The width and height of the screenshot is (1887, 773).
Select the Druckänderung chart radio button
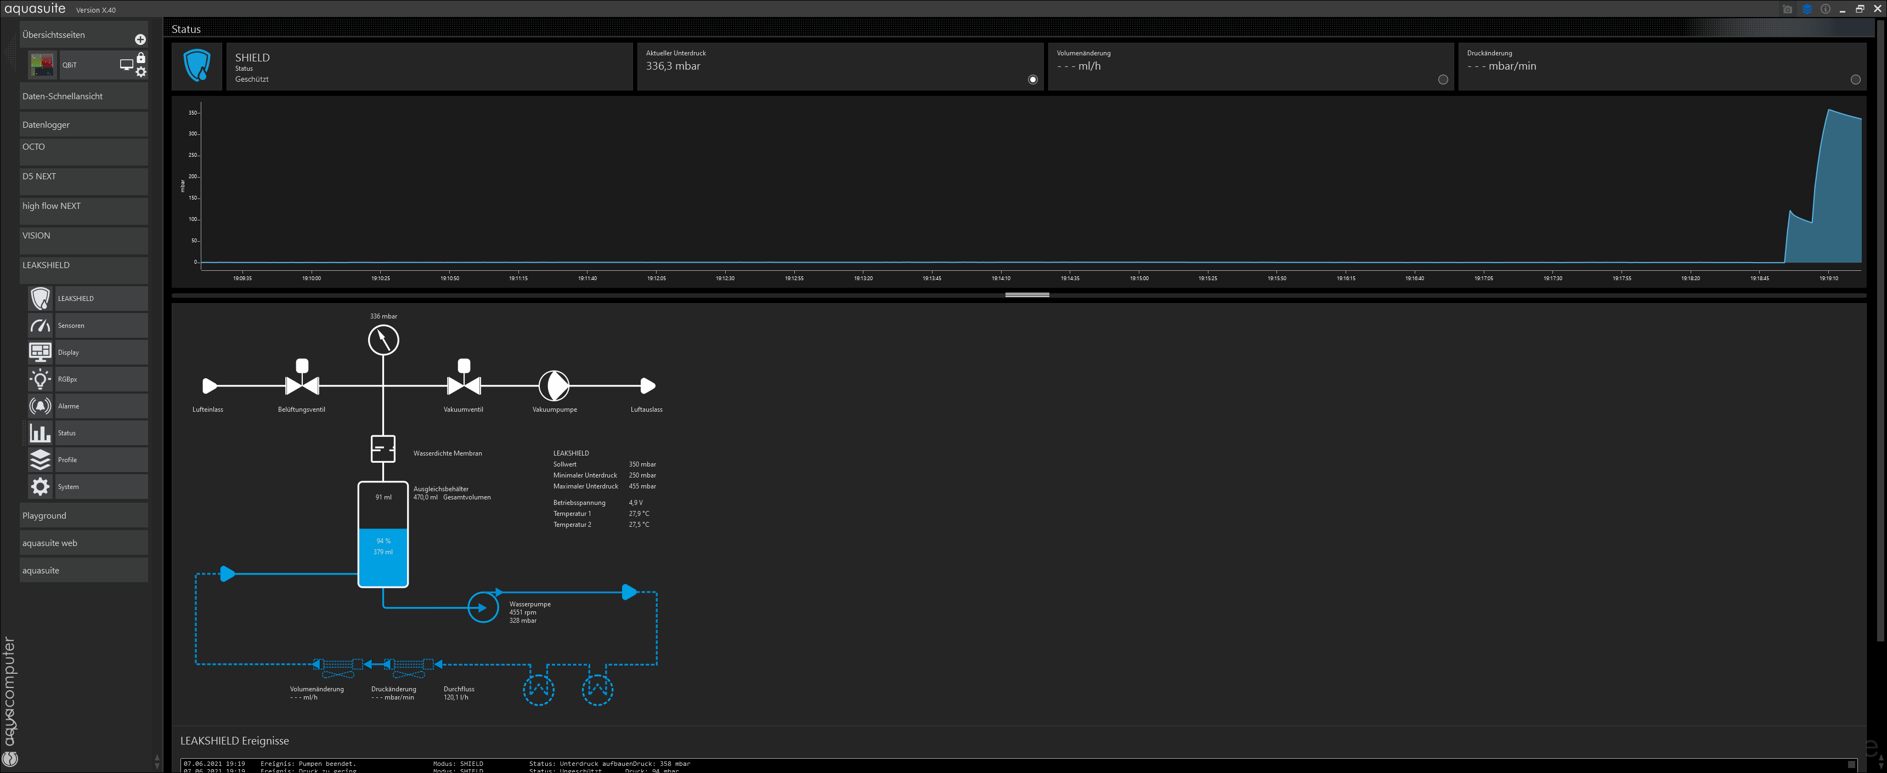coord(1856,80)
